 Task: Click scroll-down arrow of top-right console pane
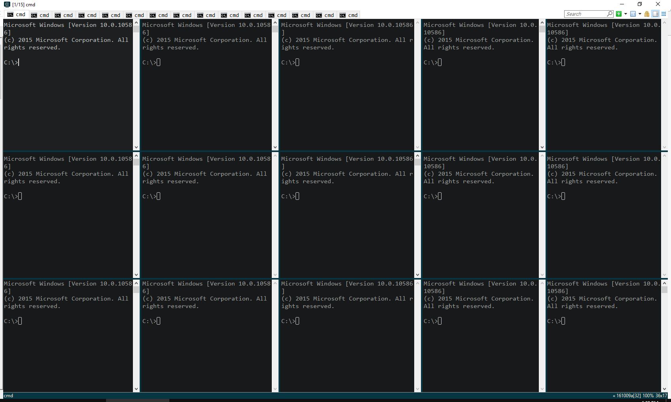(665, 147)
